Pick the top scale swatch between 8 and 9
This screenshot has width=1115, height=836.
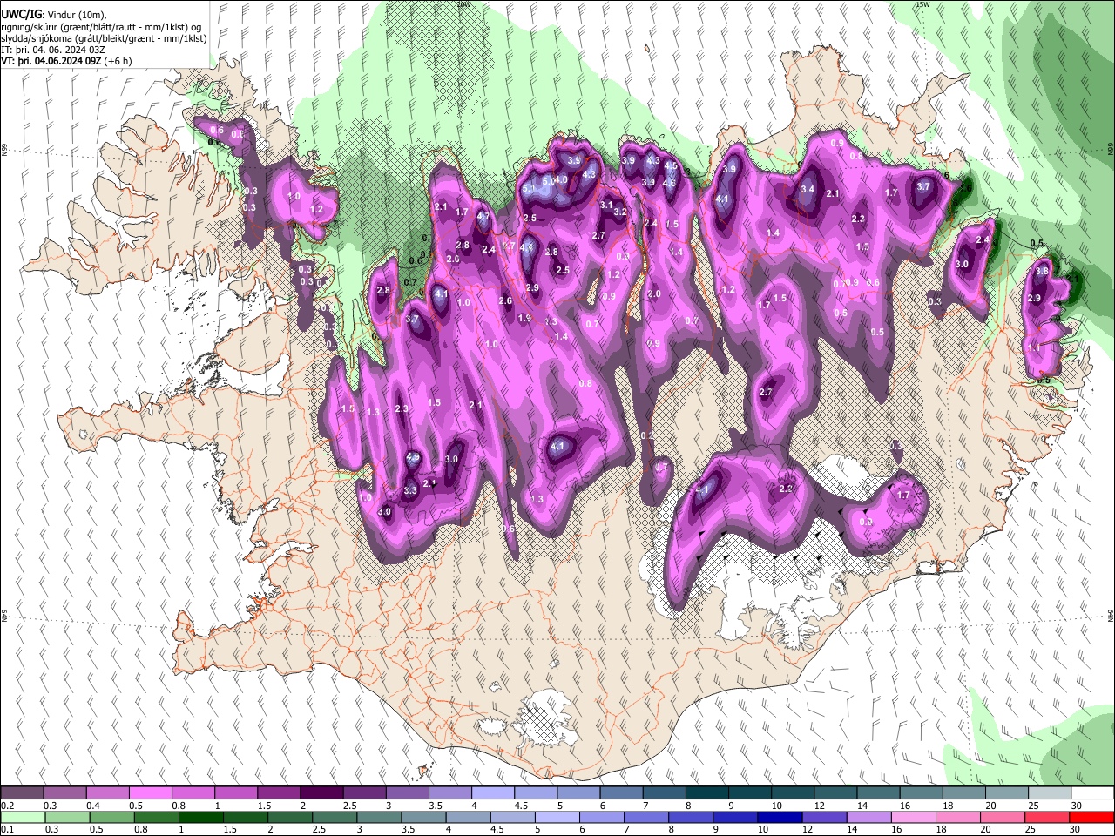pyautogui.click(x=706, y=792)
